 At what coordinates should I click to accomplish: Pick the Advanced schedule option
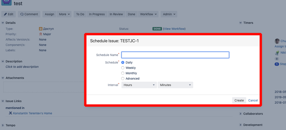pyautogui.click(x=123, y=79)
